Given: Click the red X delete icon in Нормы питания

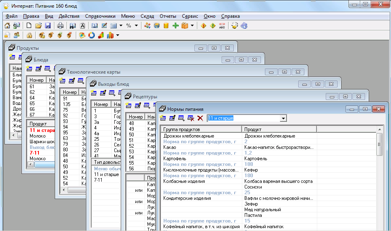Looking at the screenshot, I should [x=200, y=118].
